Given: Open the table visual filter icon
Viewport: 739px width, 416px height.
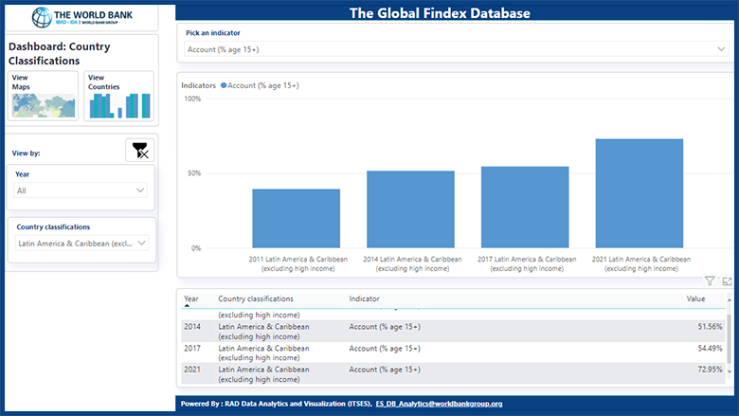Looking at the screenshot, I should point(710,281).
